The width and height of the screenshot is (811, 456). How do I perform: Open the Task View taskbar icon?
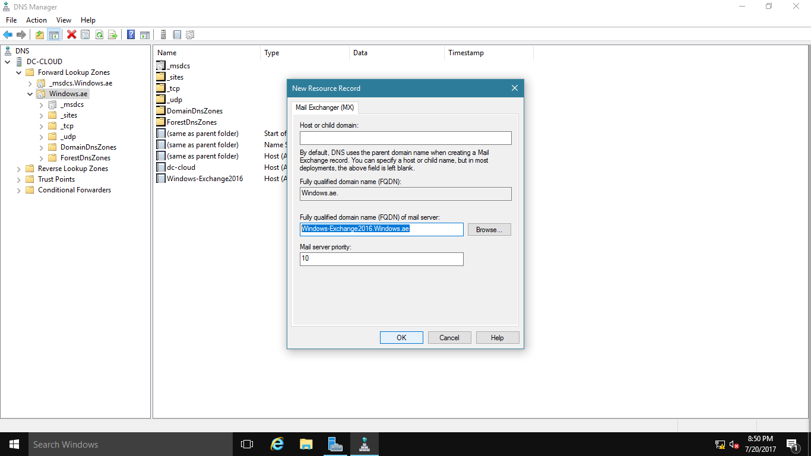pos(247,444)
